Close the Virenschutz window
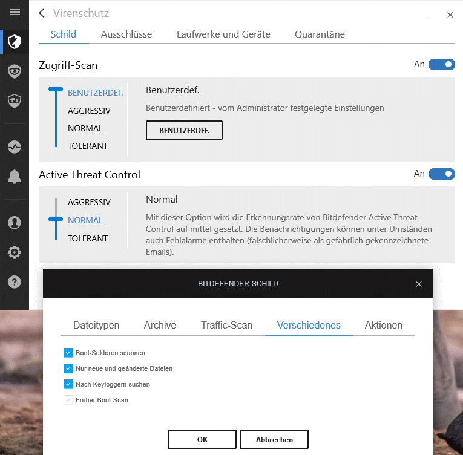This screenshot has height=455, width=463. pyautogui.click(x=450, y=15)
